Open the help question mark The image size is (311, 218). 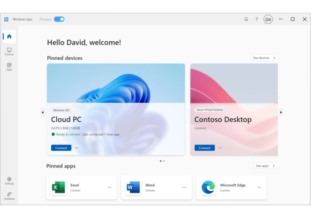[x=257, y=19]
